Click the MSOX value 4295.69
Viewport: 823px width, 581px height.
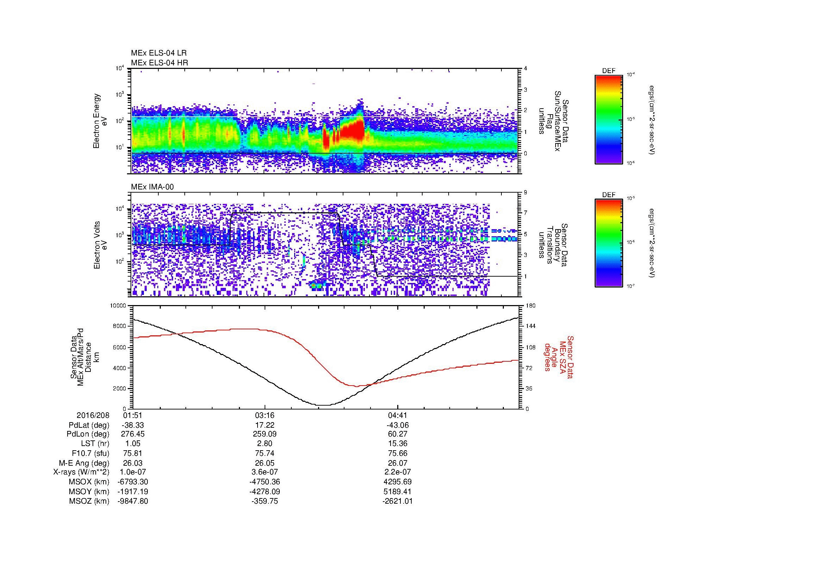click(398, 482)
